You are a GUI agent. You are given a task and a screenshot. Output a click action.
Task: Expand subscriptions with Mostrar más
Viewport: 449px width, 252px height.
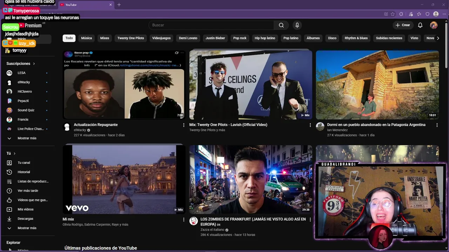[x=27, y=138]
